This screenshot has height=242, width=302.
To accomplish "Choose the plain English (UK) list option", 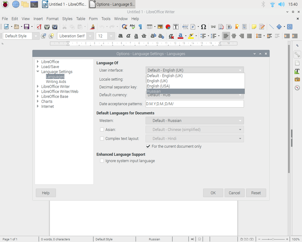I will coord(196,81).
